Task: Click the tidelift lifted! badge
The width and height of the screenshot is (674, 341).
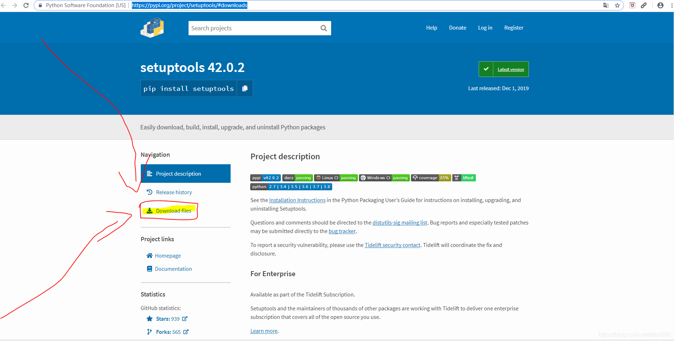Action: pos(464,178)
